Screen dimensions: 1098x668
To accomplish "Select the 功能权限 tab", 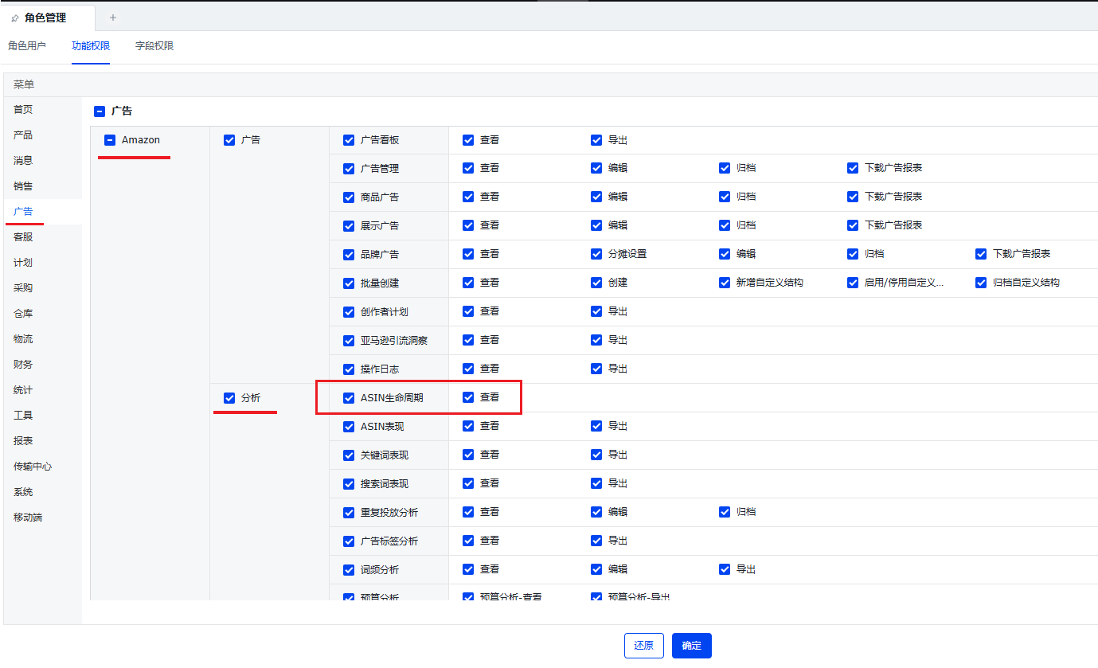I will tap(91, 46).
